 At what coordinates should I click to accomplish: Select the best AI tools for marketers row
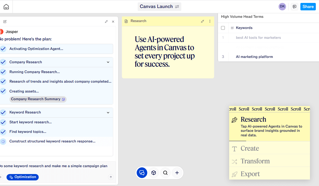(x=268, y=38)
